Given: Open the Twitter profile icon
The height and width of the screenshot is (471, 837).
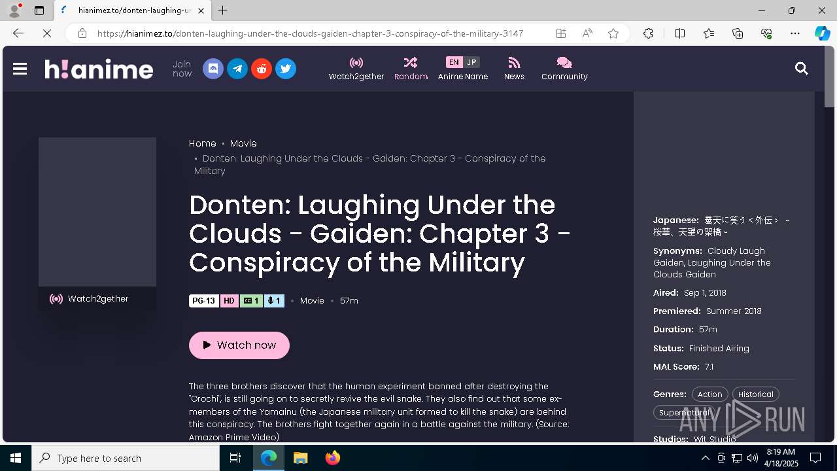Looking at the screenshot, I should pos(286,69).
